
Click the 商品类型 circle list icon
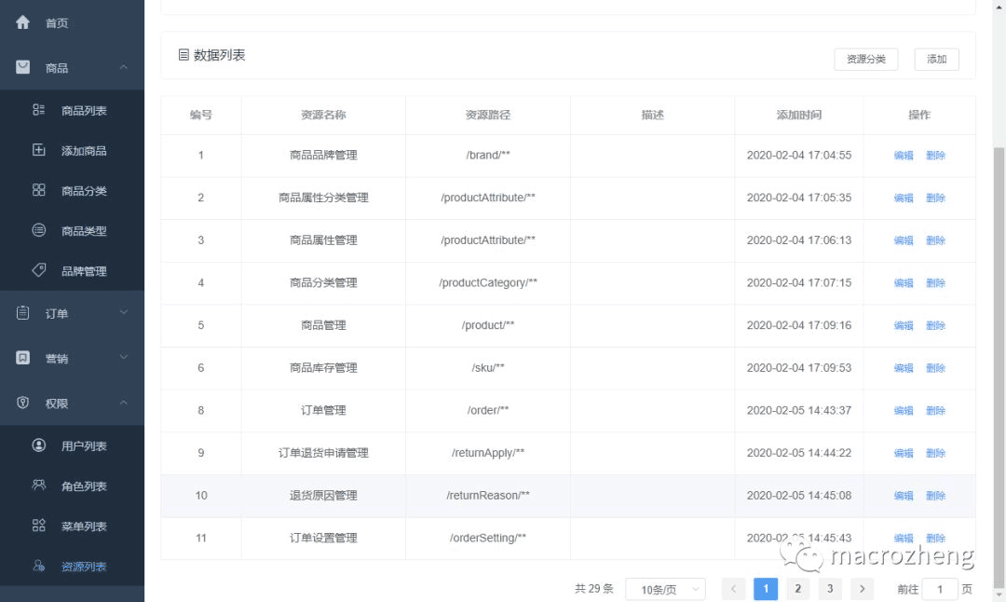click(x=38, y=230)
